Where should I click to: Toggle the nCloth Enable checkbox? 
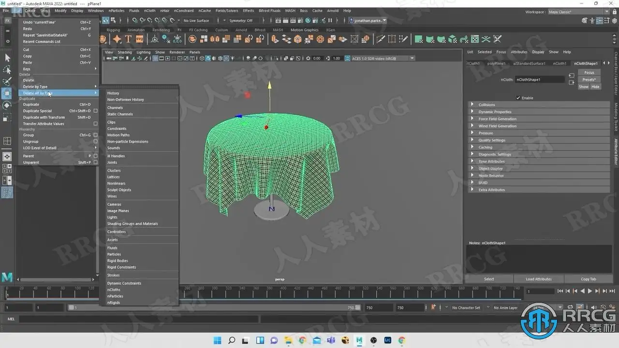click(518, 98)
